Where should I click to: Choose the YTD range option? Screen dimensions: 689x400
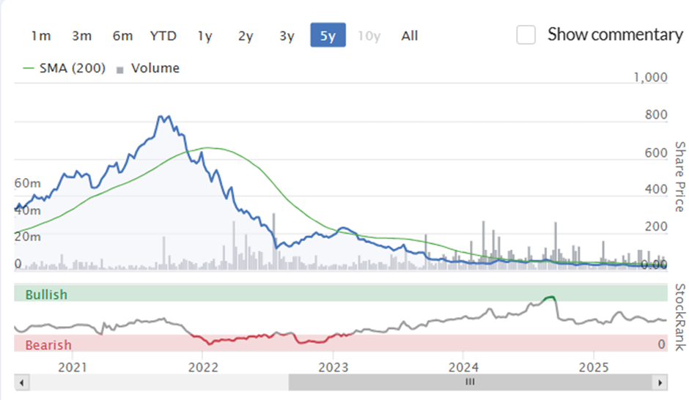[x=163, y=35]
